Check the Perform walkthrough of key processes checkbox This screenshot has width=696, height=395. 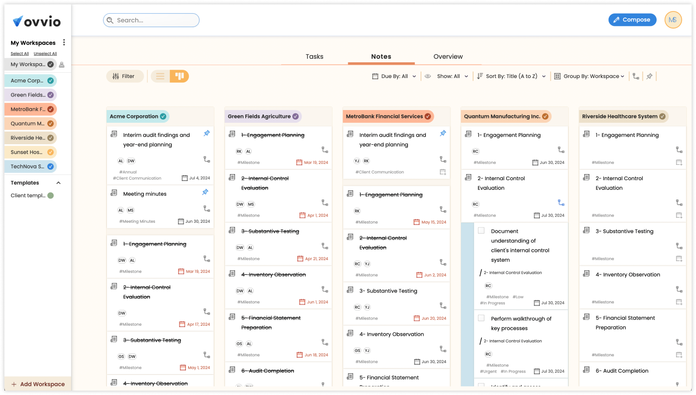(x=481, y=318)
